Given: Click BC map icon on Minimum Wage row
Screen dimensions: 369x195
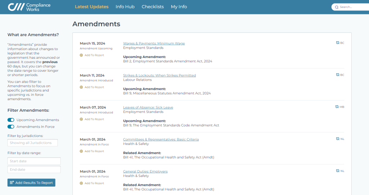Looking at the screenshot, I should pos(337,43).
